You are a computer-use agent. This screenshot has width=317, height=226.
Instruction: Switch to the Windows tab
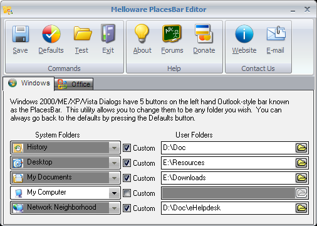pyautogui.click(x=29, y=83)
